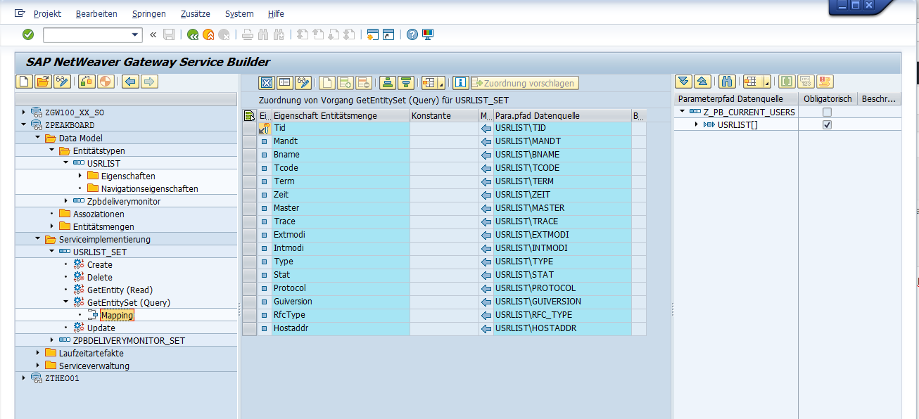
Task: Collapse the ZPEAKBOARD project node
Action: 24,125
